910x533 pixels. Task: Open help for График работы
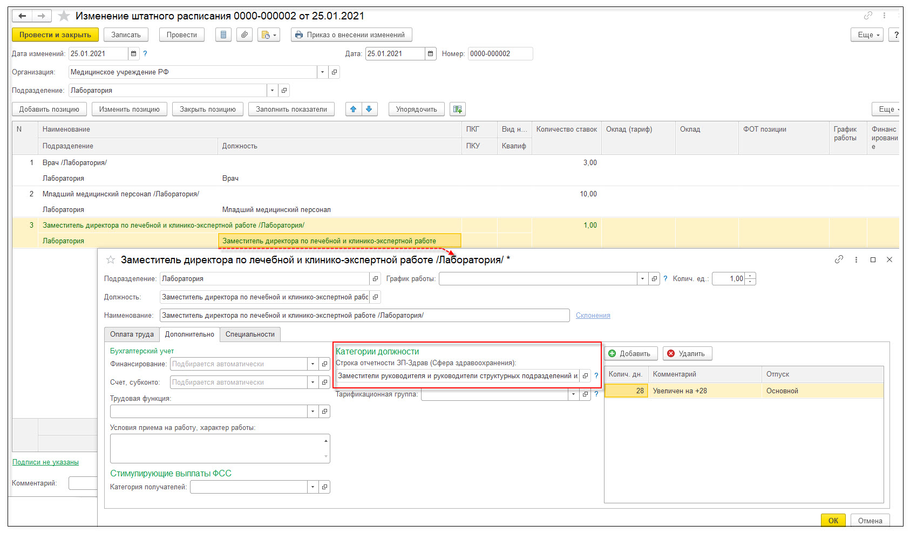[x=665, y=278]
